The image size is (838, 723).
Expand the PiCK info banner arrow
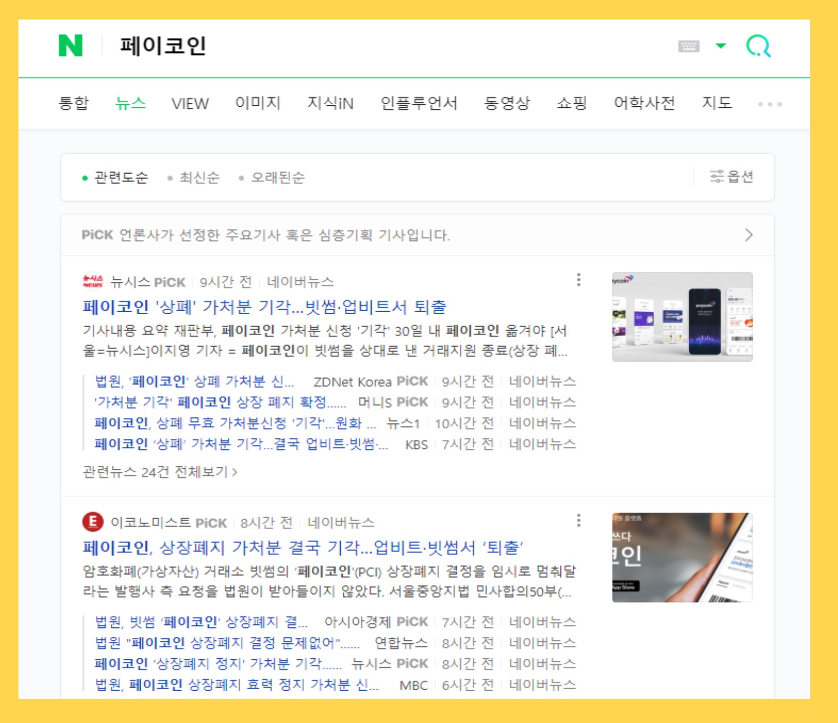tap(749, 235)
